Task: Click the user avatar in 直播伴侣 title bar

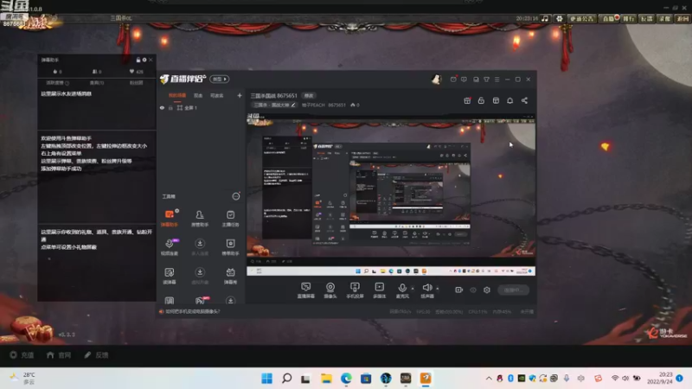Action: [x=436, y=80]
